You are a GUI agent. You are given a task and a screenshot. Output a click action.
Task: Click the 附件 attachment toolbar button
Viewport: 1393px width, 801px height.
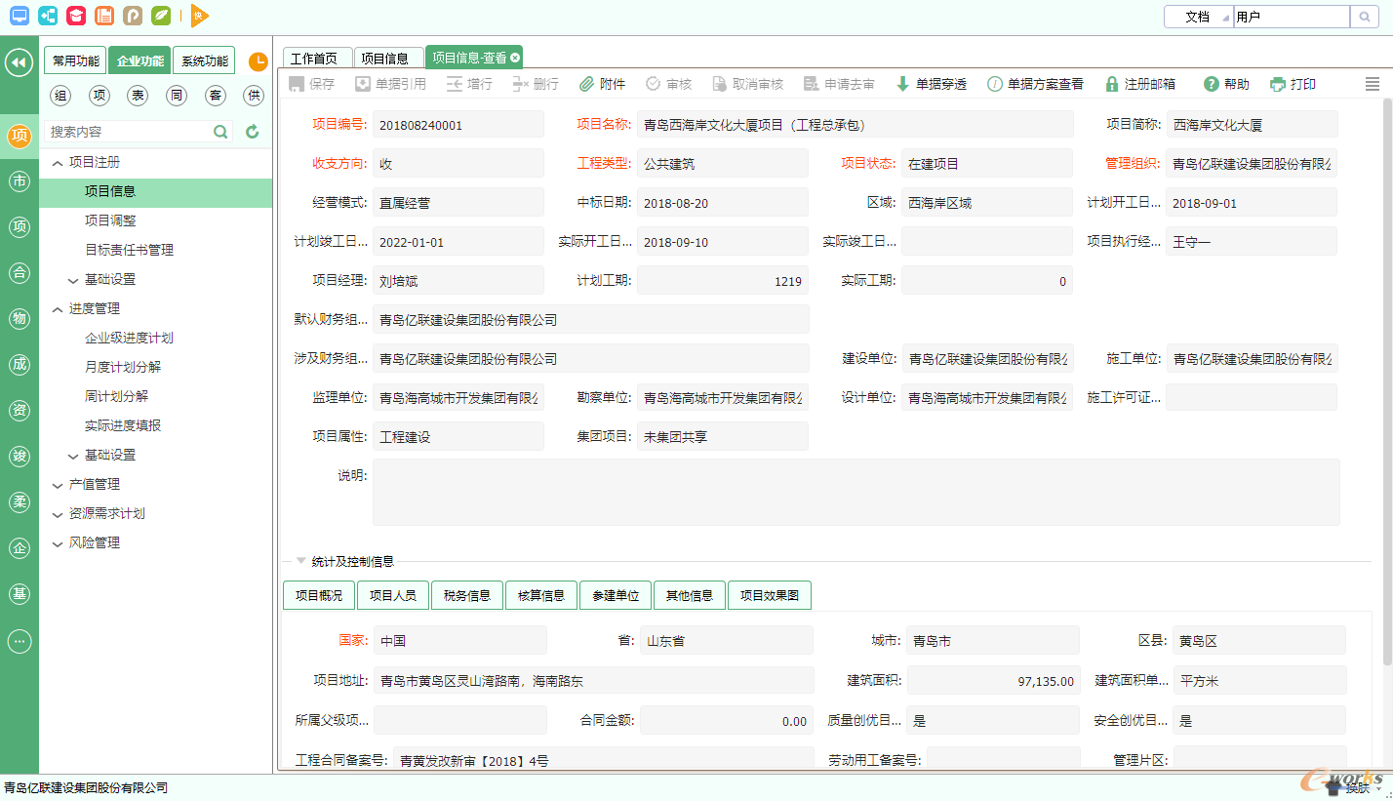pyautogui.click(x=603, y=85)
